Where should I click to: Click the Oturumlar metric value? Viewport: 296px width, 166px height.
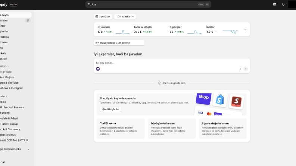(x=100, y=32)
